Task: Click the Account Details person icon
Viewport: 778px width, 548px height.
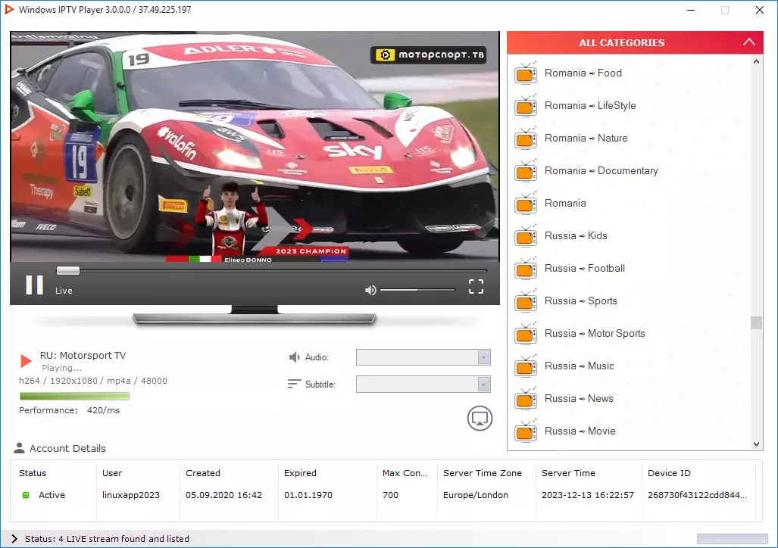Action: pos(20,448)
